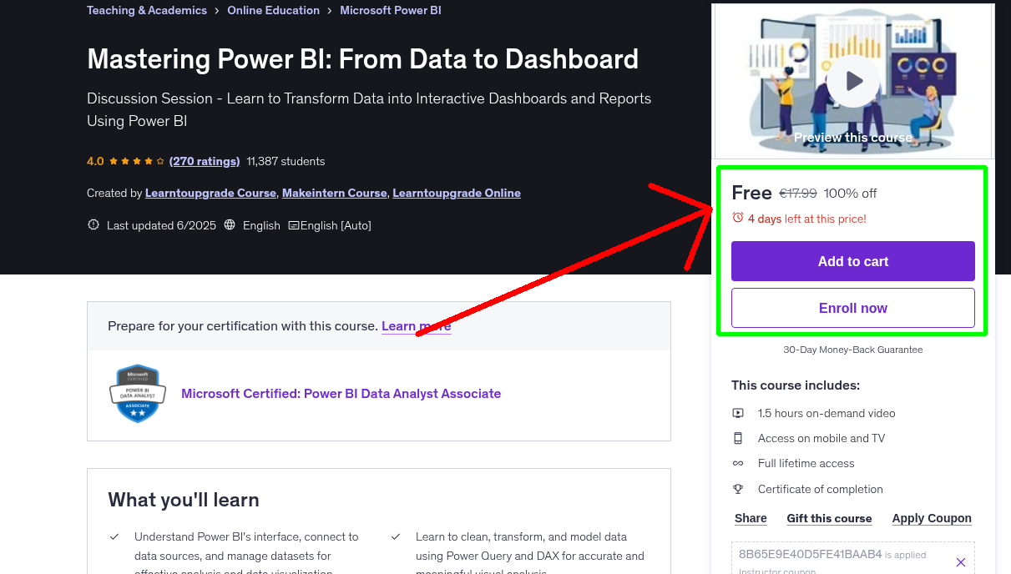Screen dimensions: 1011x574
Task: Click Gift this course
Action: (x=829, y=518)
